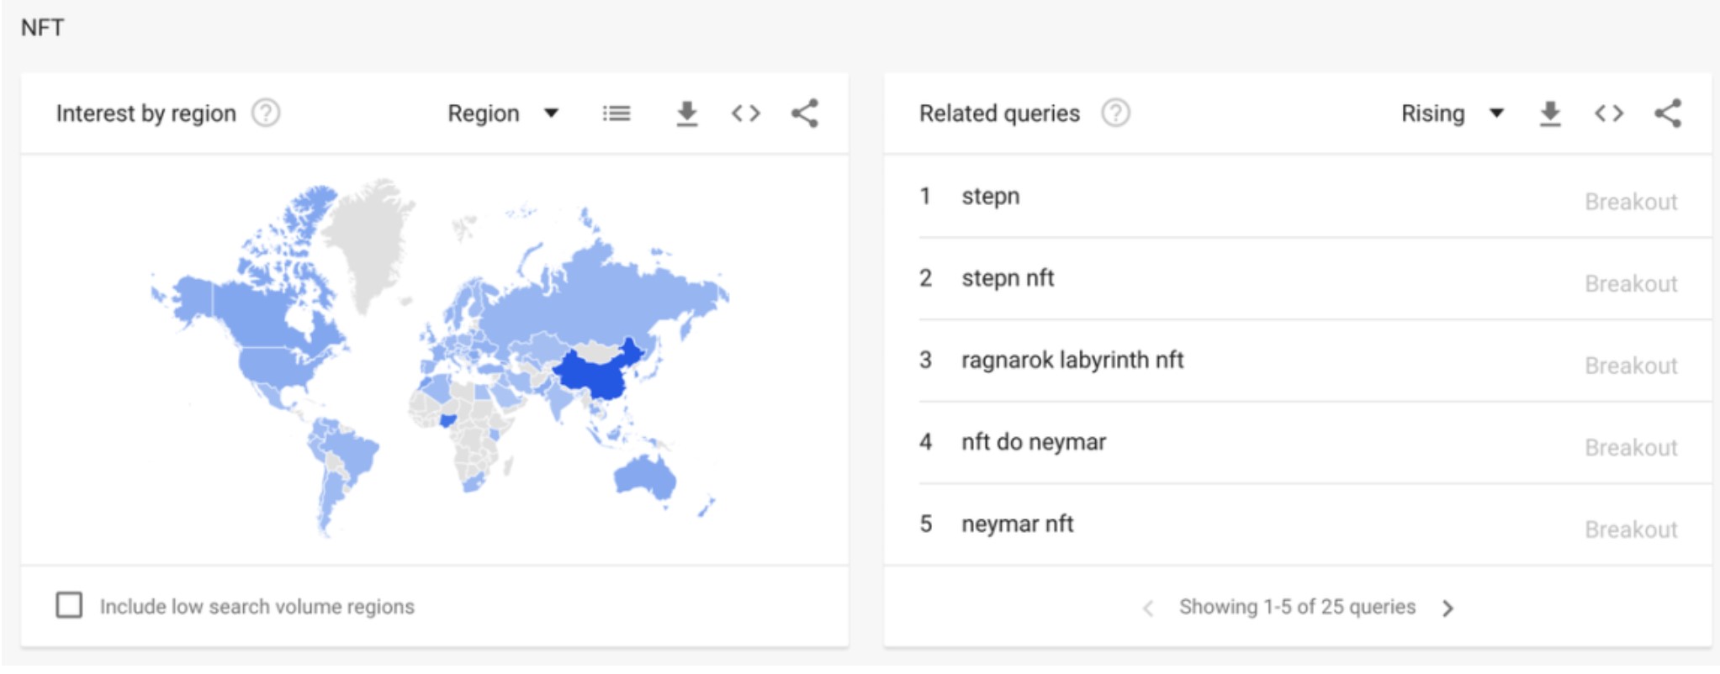Click Breakout label beside stepn nft
This screenshot has height=674, width=1720.
[1631, 284]
